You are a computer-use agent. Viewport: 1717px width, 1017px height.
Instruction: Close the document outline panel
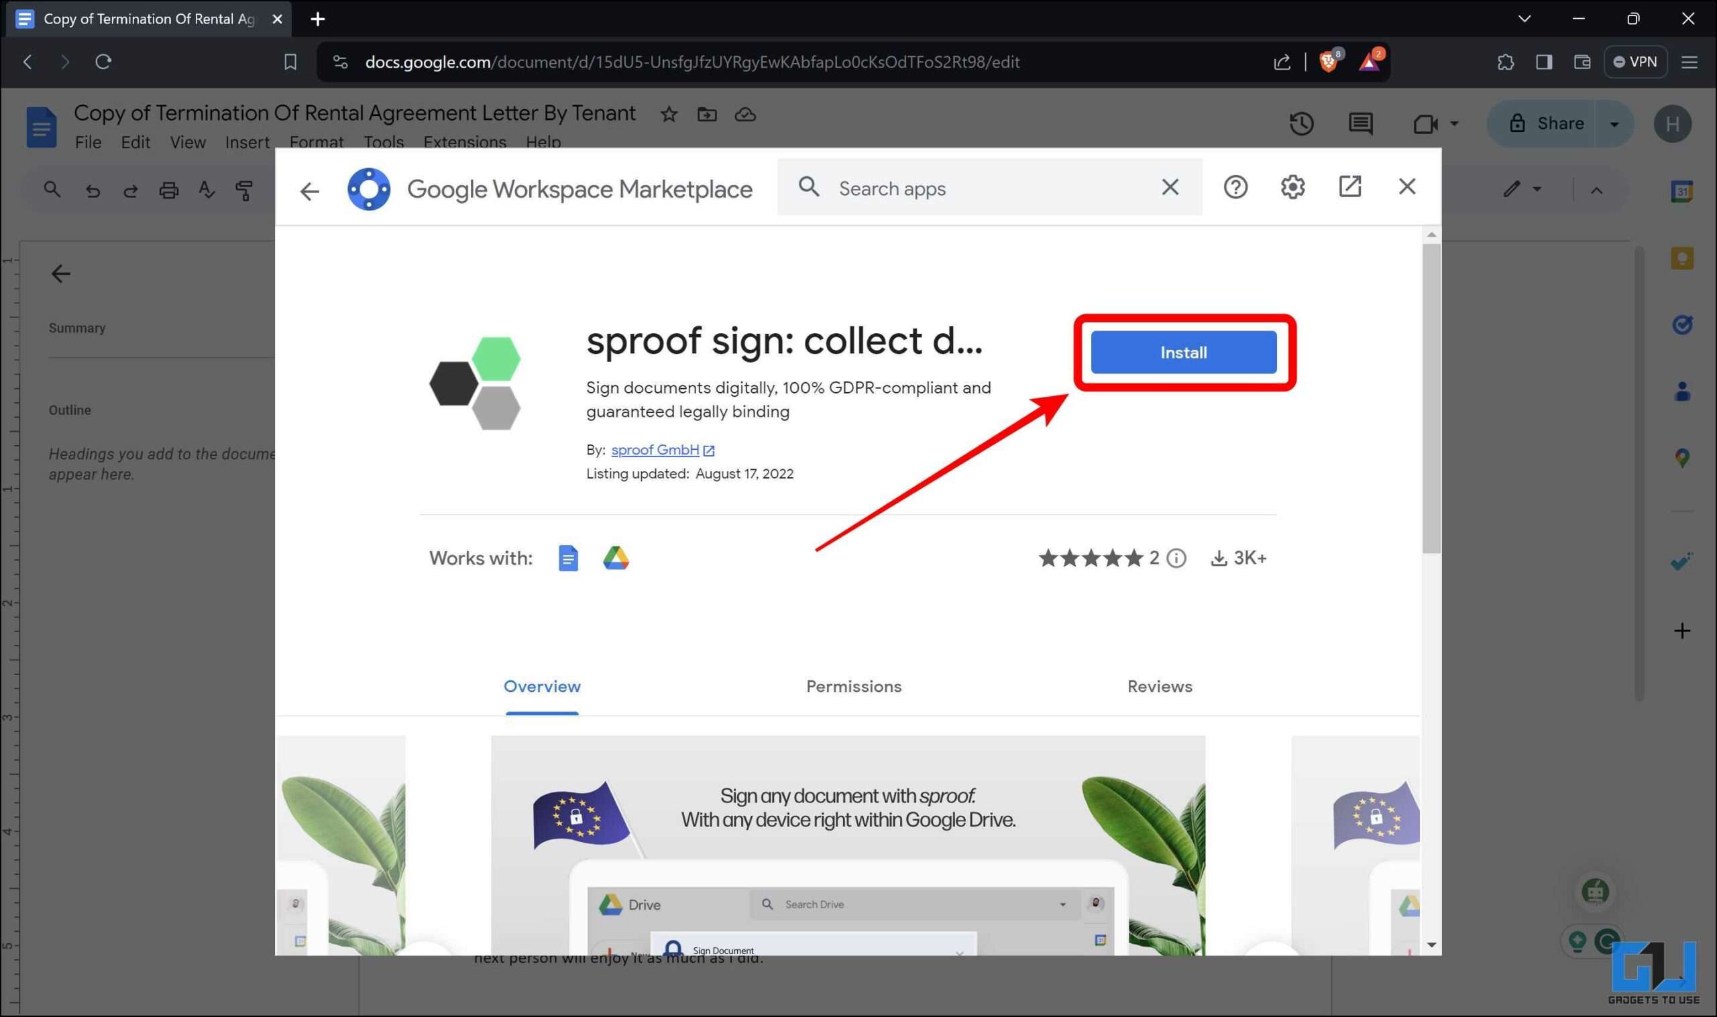tap(60, 274)
